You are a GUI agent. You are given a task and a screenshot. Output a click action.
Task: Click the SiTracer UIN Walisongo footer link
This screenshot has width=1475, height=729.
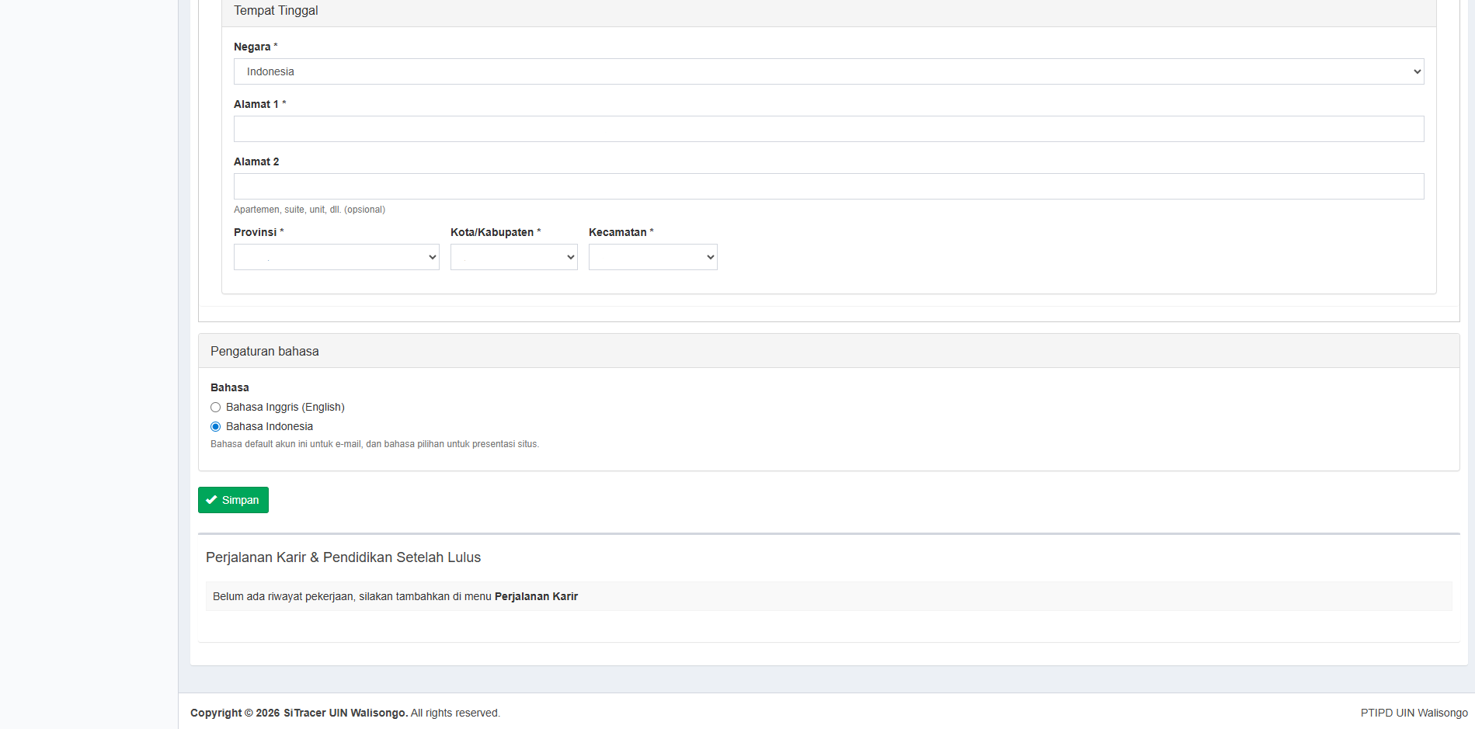pyautogui.click(x=345, y=713)
